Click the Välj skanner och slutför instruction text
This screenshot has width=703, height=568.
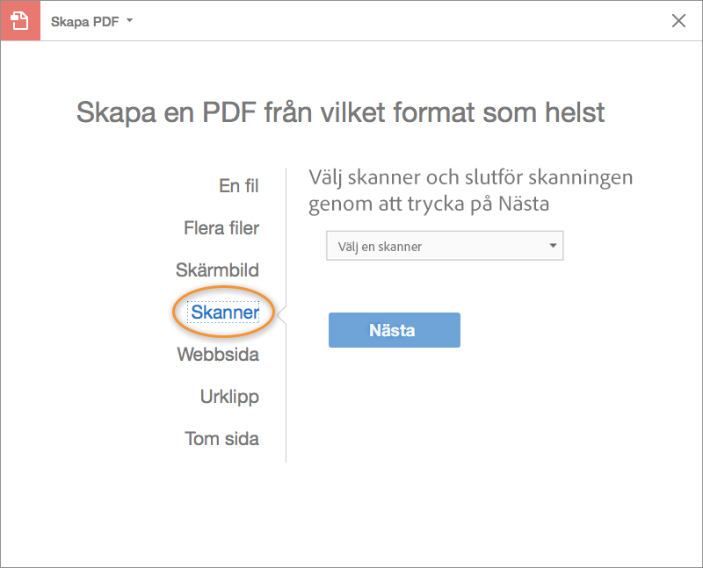point(470,191)
